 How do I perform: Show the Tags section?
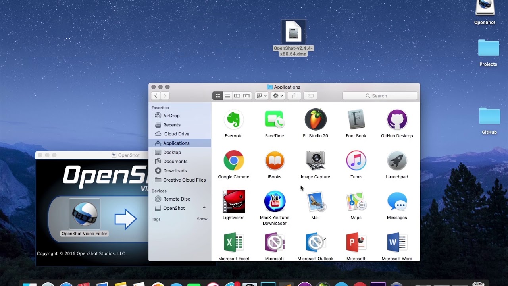(202, 219)
